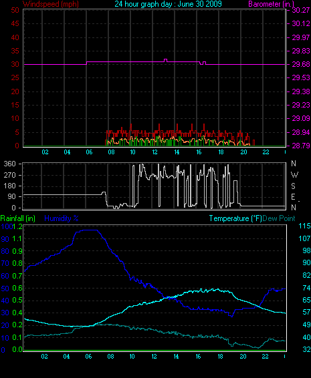Click the 24 hour graph day title
The height and width of the screenshot is (378, 311).
(168, 4)
